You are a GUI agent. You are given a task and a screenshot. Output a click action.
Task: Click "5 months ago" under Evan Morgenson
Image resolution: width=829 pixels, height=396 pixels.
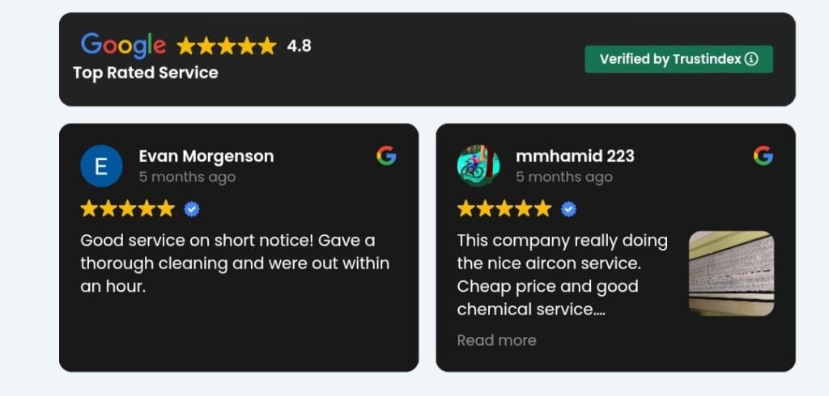click(187, 177)
